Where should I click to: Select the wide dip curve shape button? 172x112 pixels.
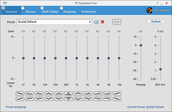click(78, 99)
